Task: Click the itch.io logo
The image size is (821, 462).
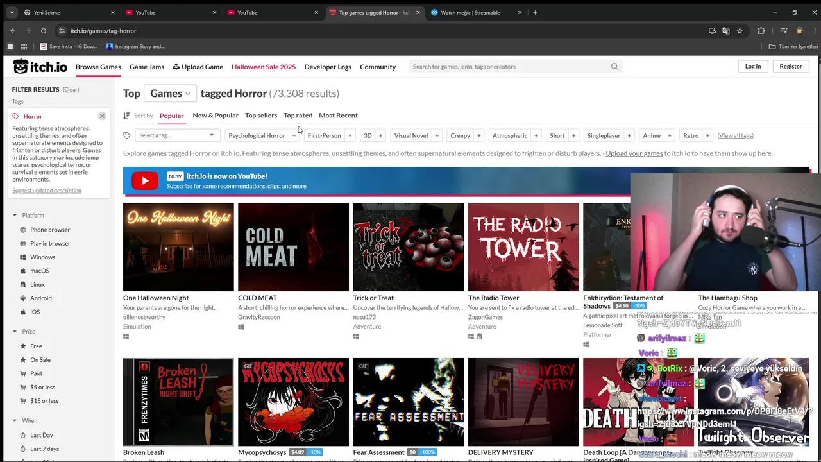Action: click(40, 67)
